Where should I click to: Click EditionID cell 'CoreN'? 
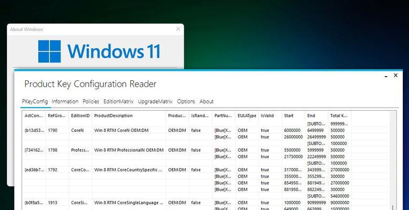point(77,130)
